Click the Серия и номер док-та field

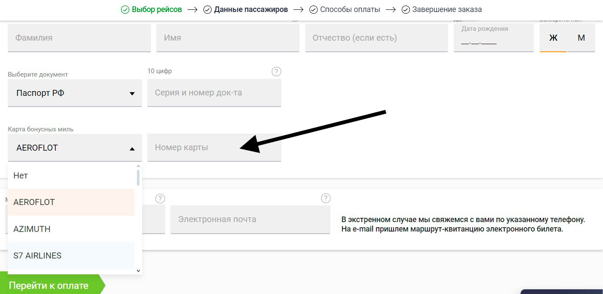point(214,92)
